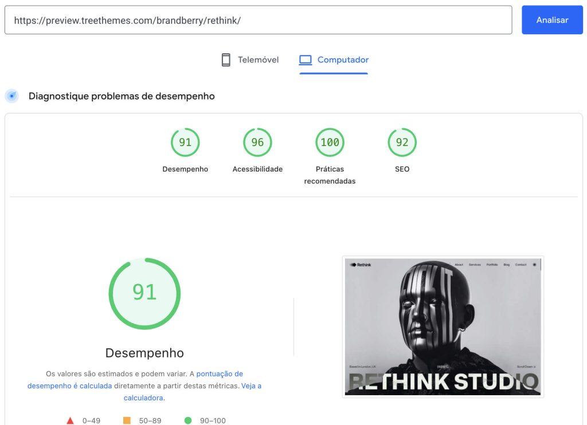The image size is (587, 425).
Task: Select the Computador tab label
Action: pos(343,60)
